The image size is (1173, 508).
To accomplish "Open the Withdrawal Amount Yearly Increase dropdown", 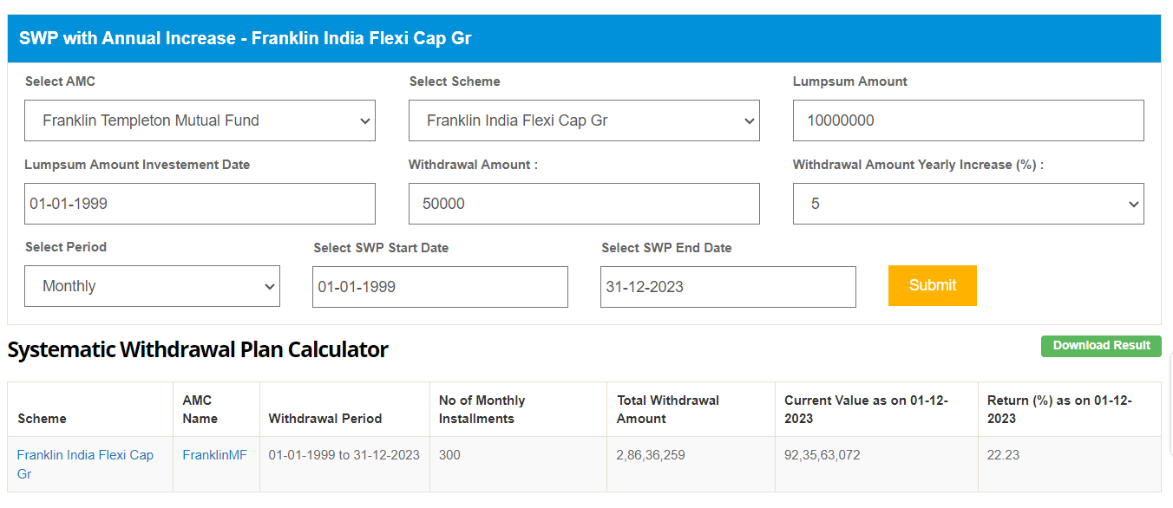I will point(968,204).
